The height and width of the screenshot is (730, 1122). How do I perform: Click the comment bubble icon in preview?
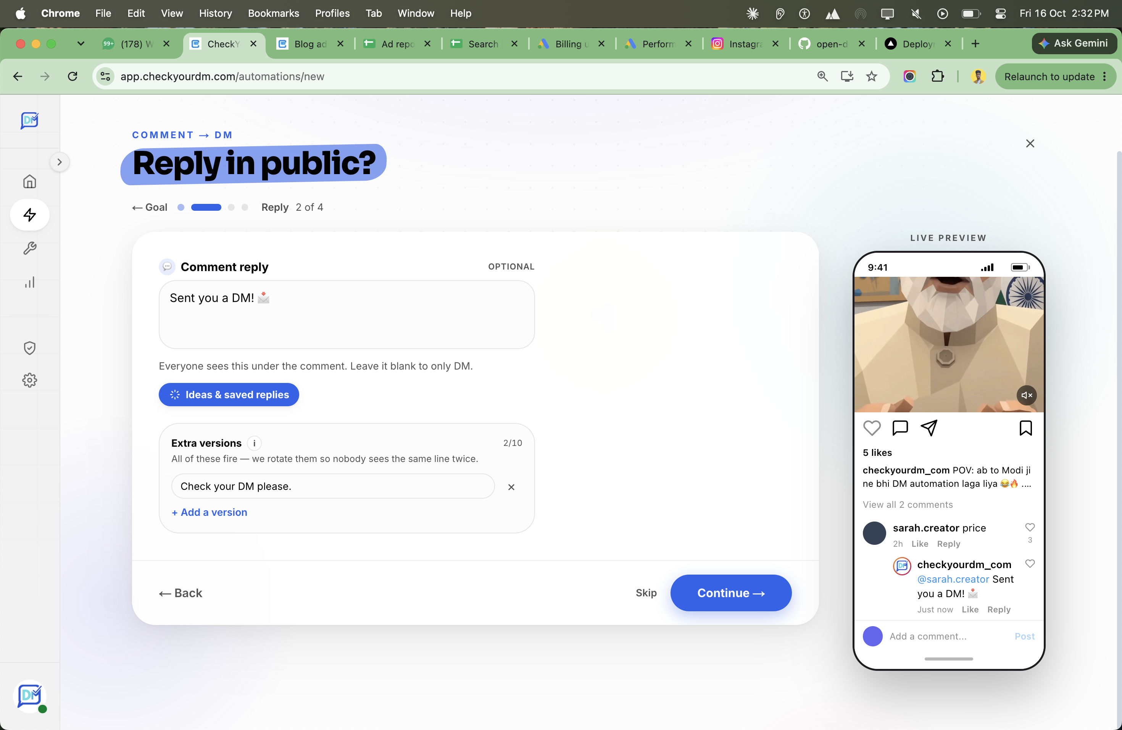click(x=900, y=428)
